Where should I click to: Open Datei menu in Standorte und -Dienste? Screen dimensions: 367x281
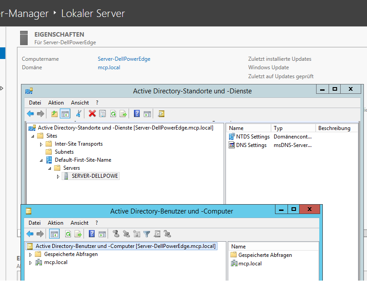[x=35, y=103]
